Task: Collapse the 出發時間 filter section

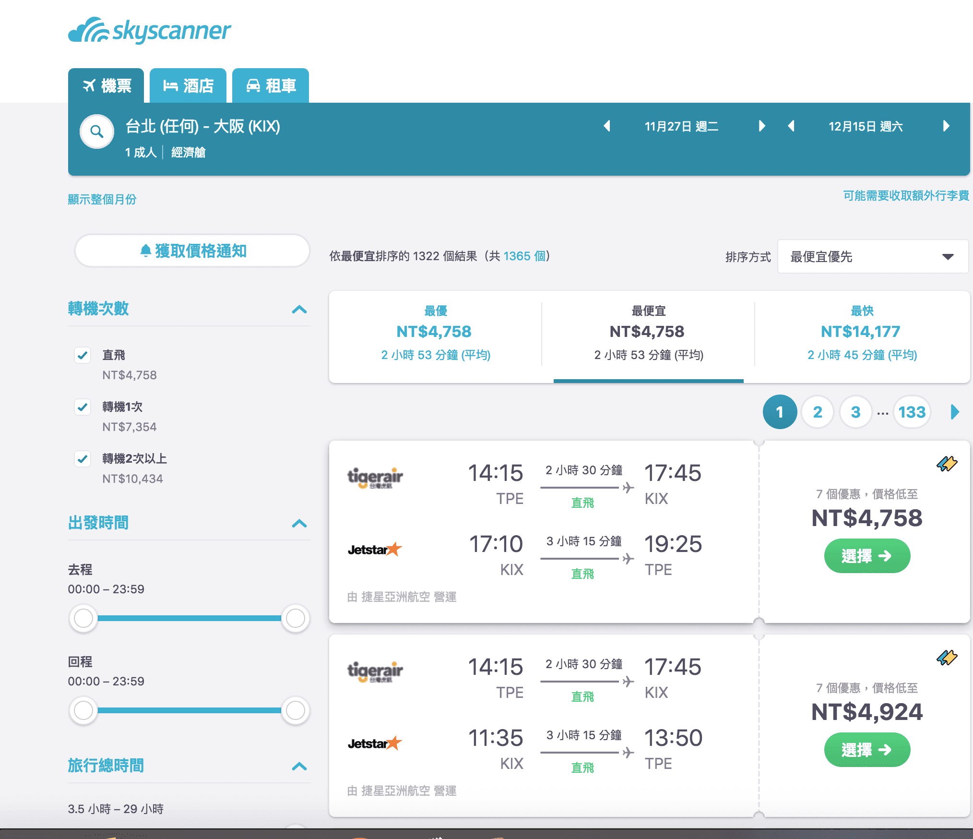Action: point(299,523)
